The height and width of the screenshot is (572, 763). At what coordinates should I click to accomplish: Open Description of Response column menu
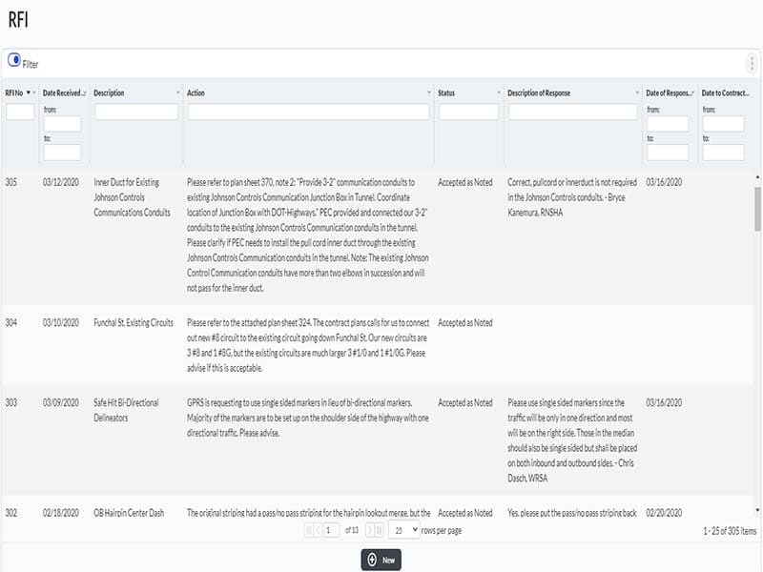[x=637, y=93]
